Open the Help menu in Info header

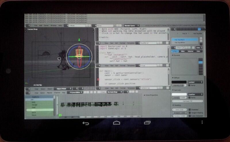pyautogui.click(x=60, y=25)
